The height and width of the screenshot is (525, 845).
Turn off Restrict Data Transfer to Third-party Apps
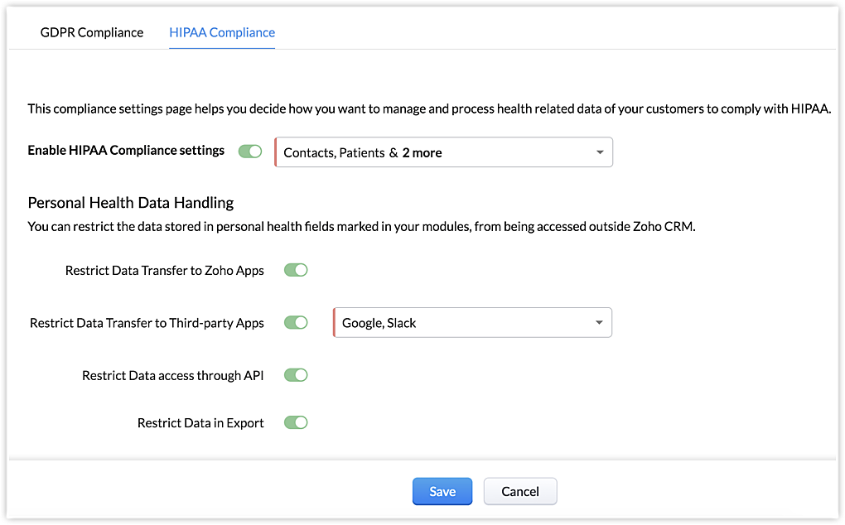[x=296, y=323]
